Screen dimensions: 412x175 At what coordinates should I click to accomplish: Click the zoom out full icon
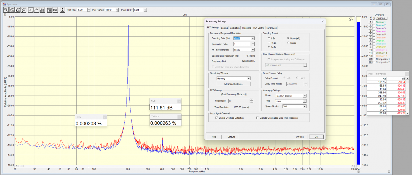(24, 10)
